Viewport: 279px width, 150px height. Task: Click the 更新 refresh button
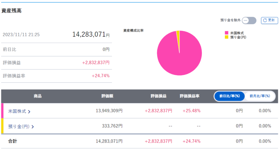269,20
